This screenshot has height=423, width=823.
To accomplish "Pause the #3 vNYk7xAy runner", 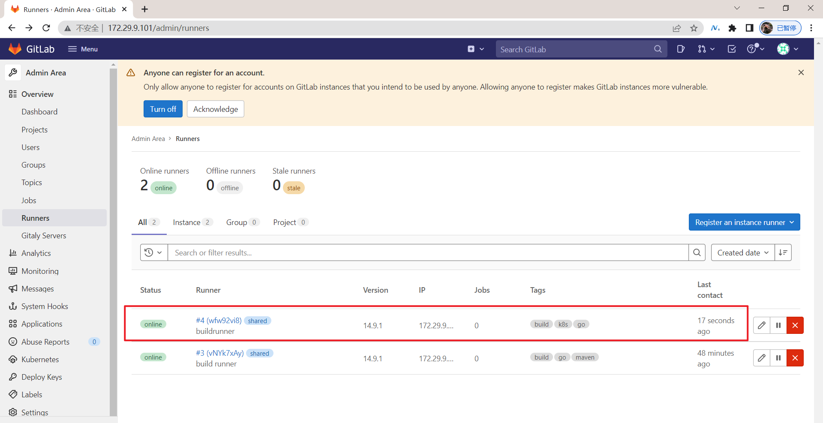I will (x=778, y=358).
